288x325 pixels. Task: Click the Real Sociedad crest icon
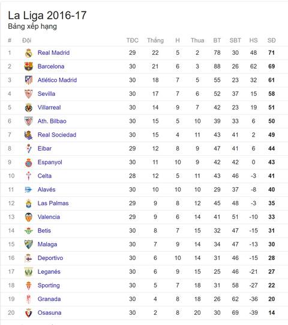point(29,135)
